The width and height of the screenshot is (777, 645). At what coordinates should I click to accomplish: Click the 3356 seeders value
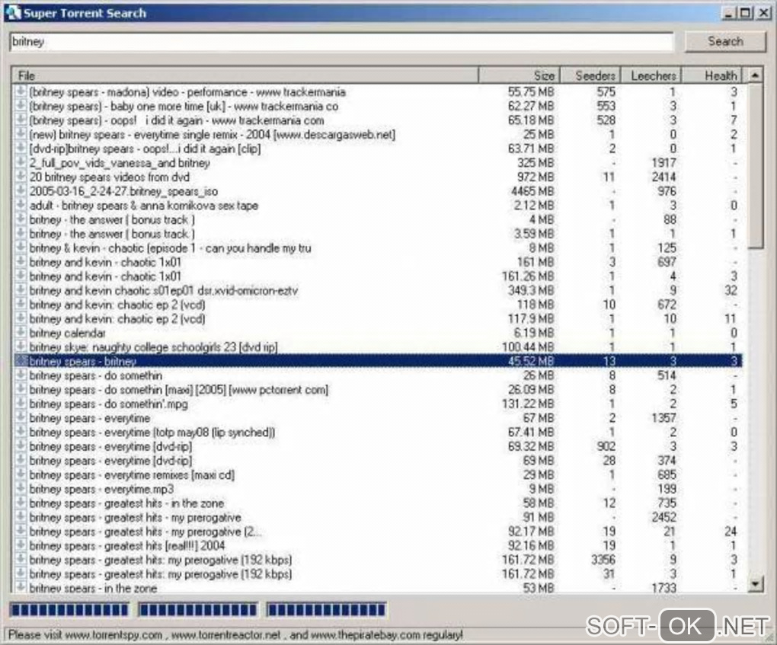point(603,560)
